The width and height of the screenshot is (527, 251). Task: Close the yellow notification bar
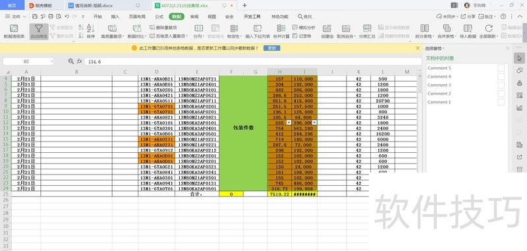coord(418,48)
